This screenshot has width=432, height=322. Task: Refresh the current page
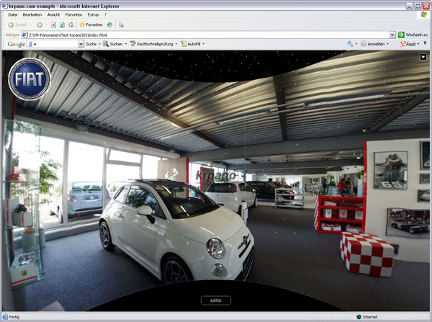tap(62, 24)
